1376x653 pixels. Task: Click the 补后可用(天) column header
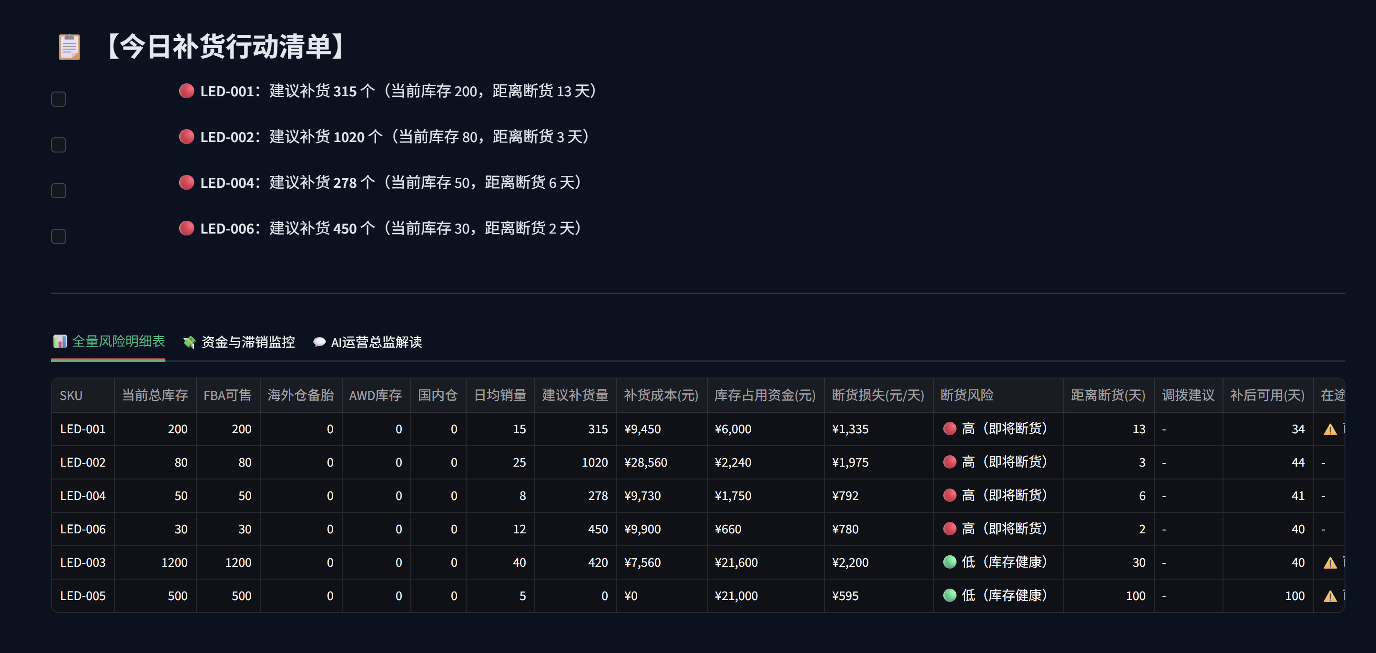pos(1267,396)
